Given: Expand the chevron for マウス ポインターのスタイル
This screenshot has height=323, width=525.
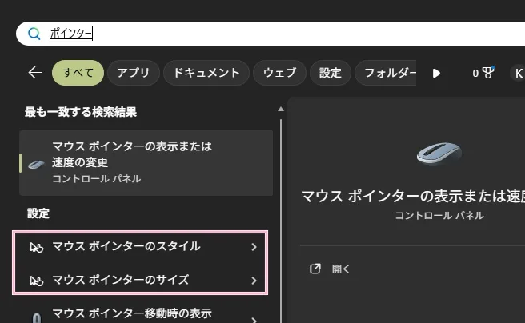Looking at the screenshot, I should [254, 247].
